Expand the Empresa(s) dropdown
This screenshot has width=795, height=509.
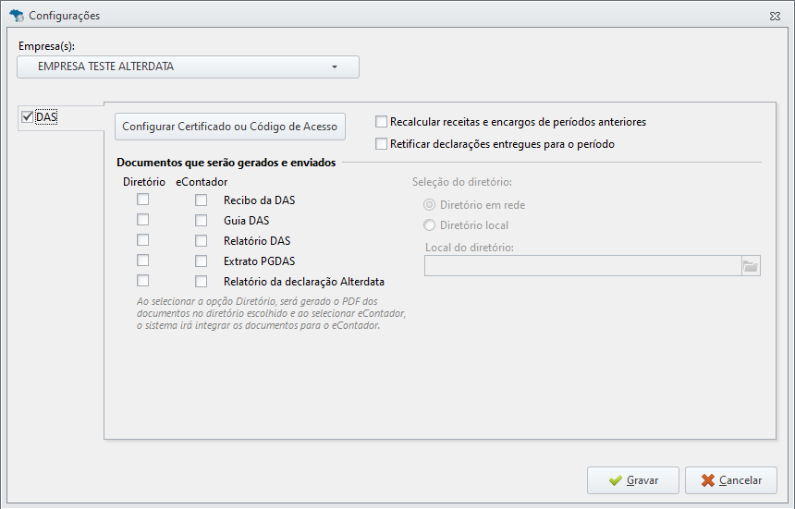[x=188, y=67]
